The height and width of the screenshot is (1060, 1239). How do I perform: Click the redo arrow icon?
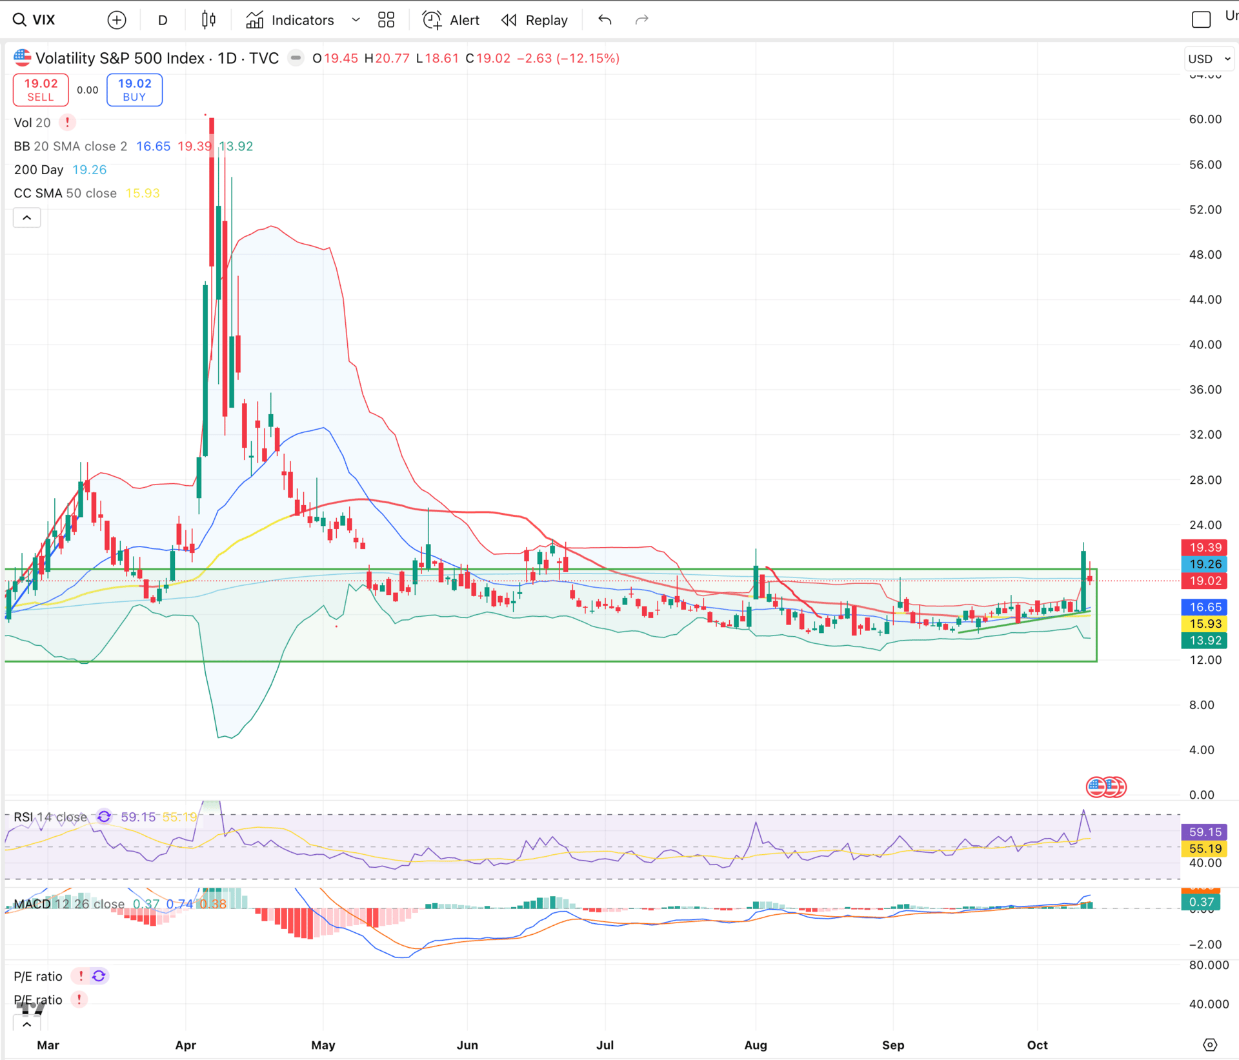pyautogui.click(x=641, y=20)
